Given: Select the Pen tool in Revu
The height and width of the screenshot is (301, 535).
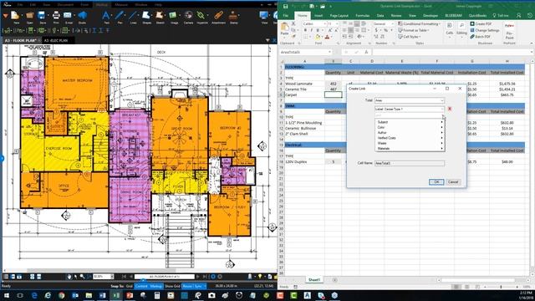Looking at the screenshot, I should [x=120, y=15].
